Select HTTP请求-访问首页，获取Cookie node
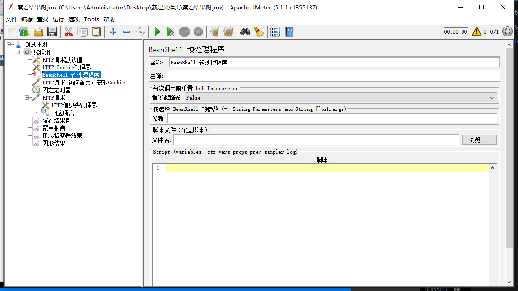Screen dimensions: 518x291 click(83, 82)
